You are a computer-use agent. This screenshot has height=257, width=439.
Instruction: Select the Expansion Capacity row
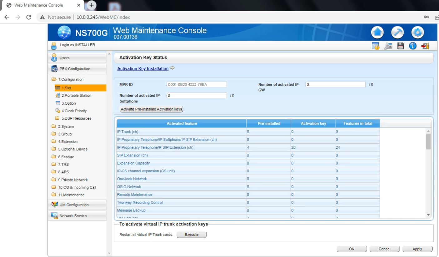248,163
